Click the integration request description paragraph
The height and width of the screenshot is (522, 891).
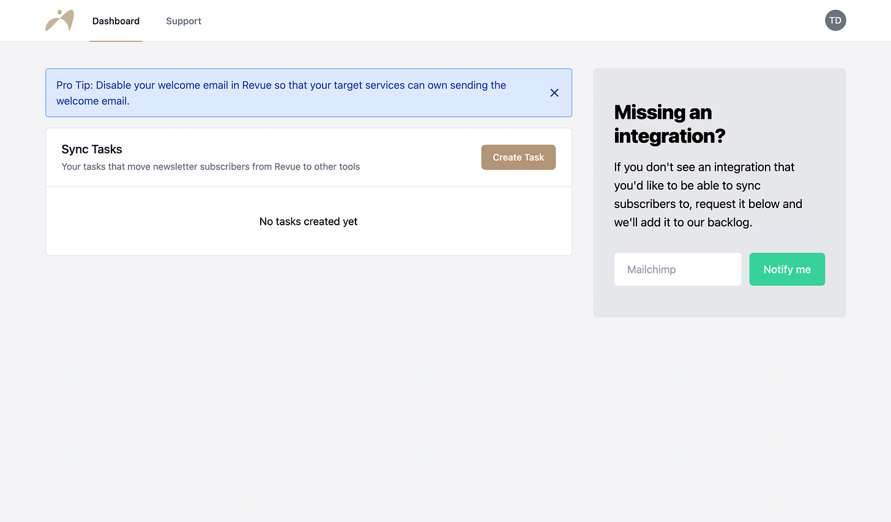point(708,195)
